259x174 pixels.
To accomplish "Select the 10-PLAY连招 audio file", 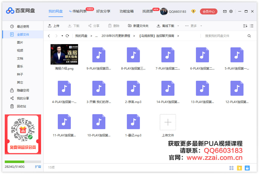I will click(x=99, y=122).
